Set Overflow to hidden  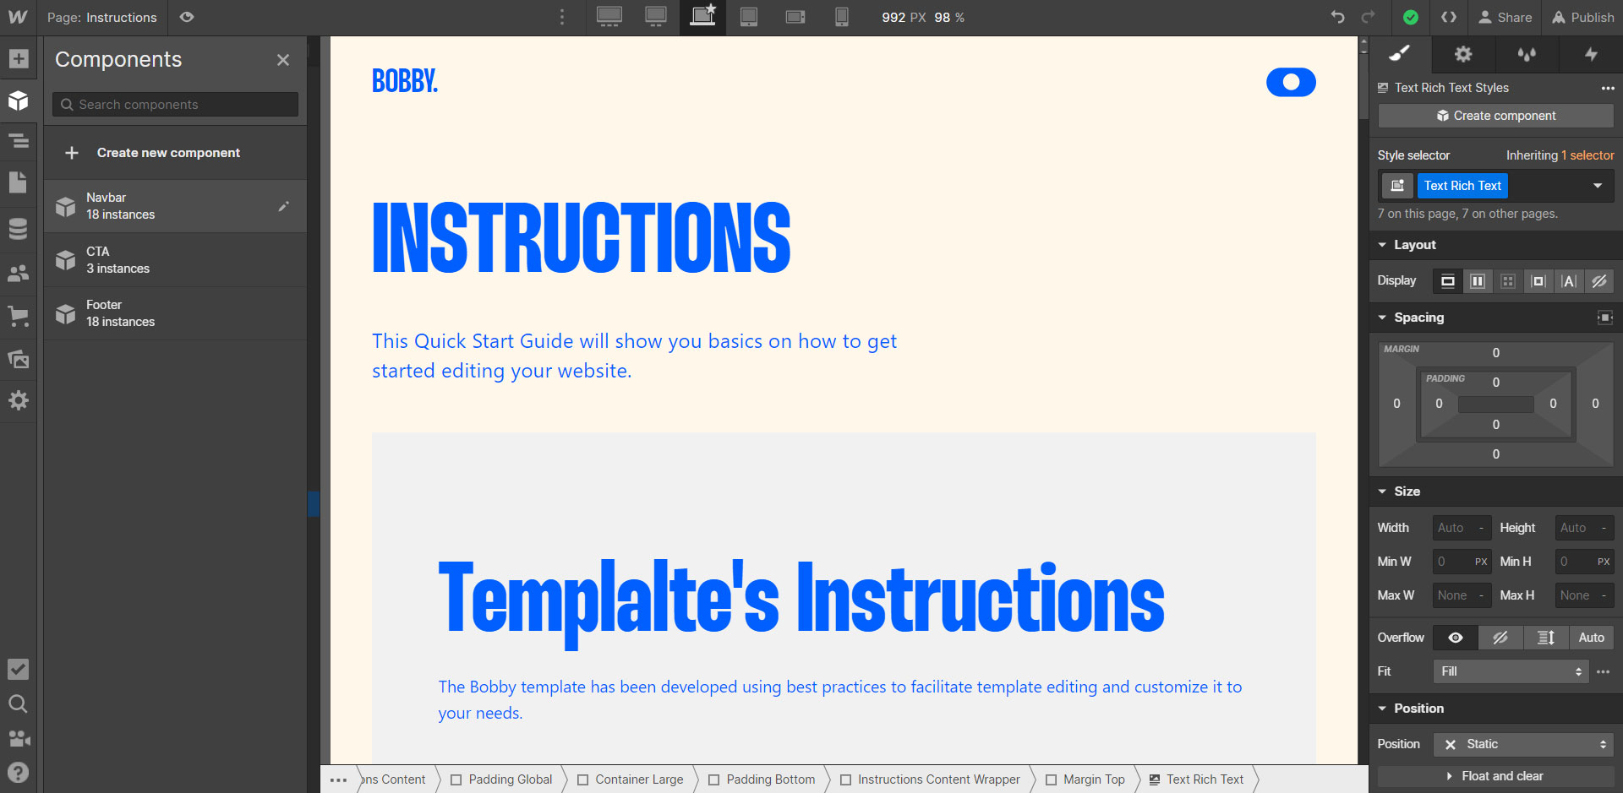coord(1501,638)
